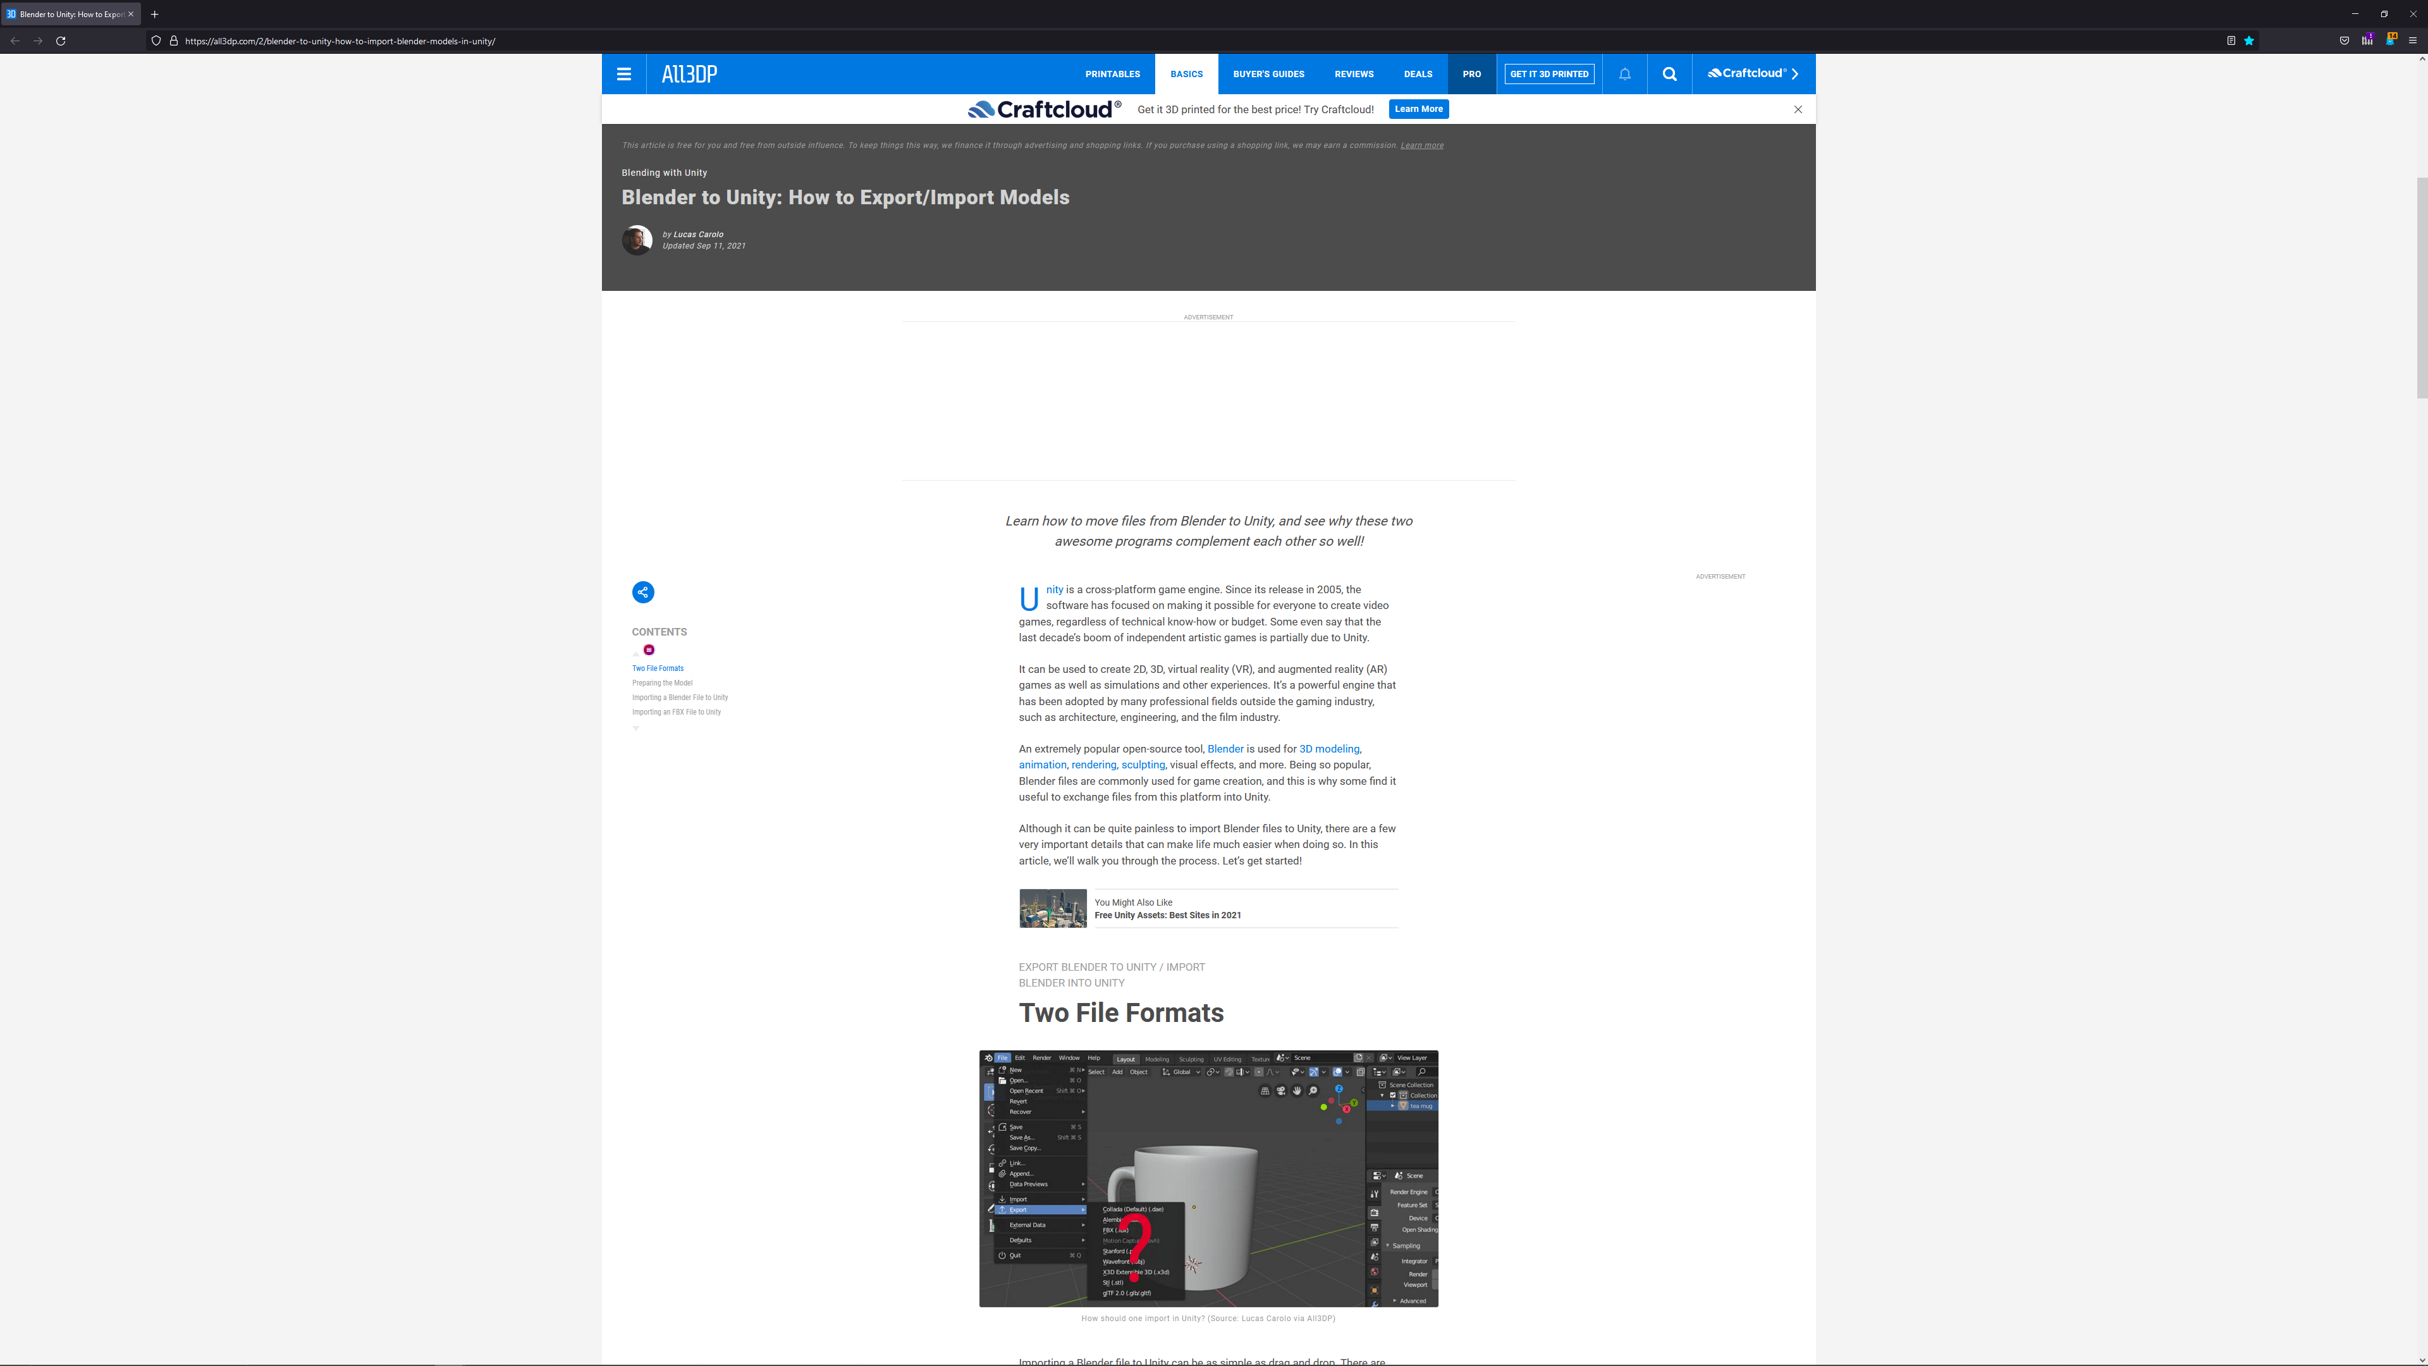Open the Pro nav item

(1471, 73)
